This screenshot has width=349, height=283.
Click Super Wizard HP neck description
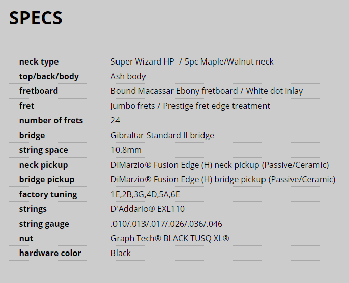(x=192, y=61)
